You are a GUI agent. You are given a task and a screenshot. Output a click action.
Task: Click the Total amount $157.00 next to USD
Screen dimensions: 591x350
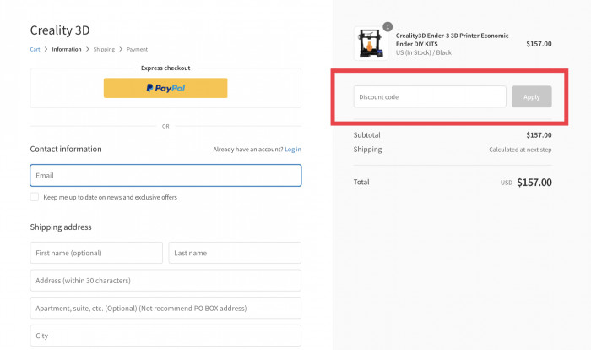coord(534,183)
